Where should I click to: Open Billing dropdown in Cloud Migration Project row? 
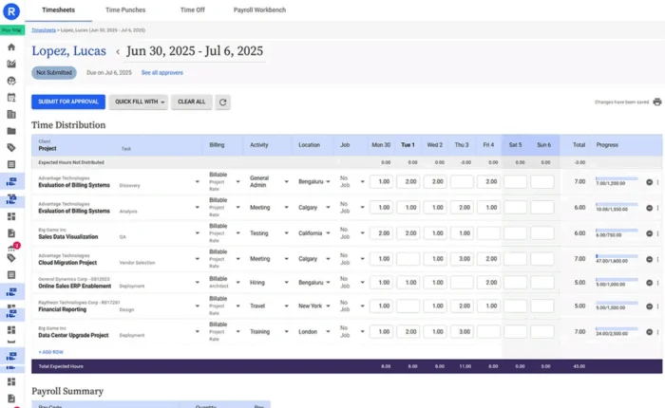tap(237, 259)
